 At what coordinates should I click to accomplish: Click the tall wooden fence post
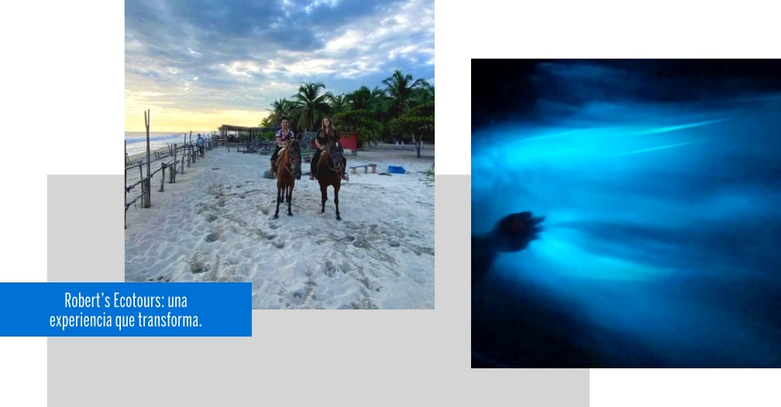point(147,158)
